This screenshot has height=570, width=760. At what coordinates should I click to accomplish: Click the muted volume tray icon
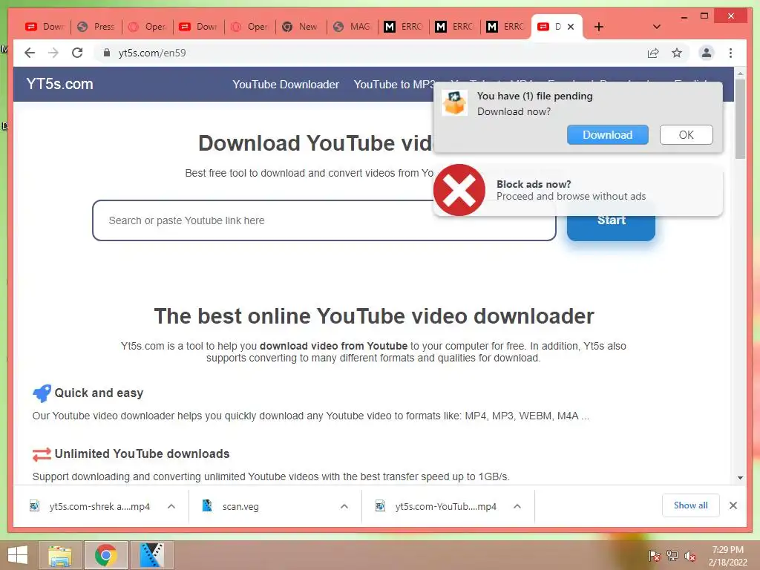pos(690,556)
